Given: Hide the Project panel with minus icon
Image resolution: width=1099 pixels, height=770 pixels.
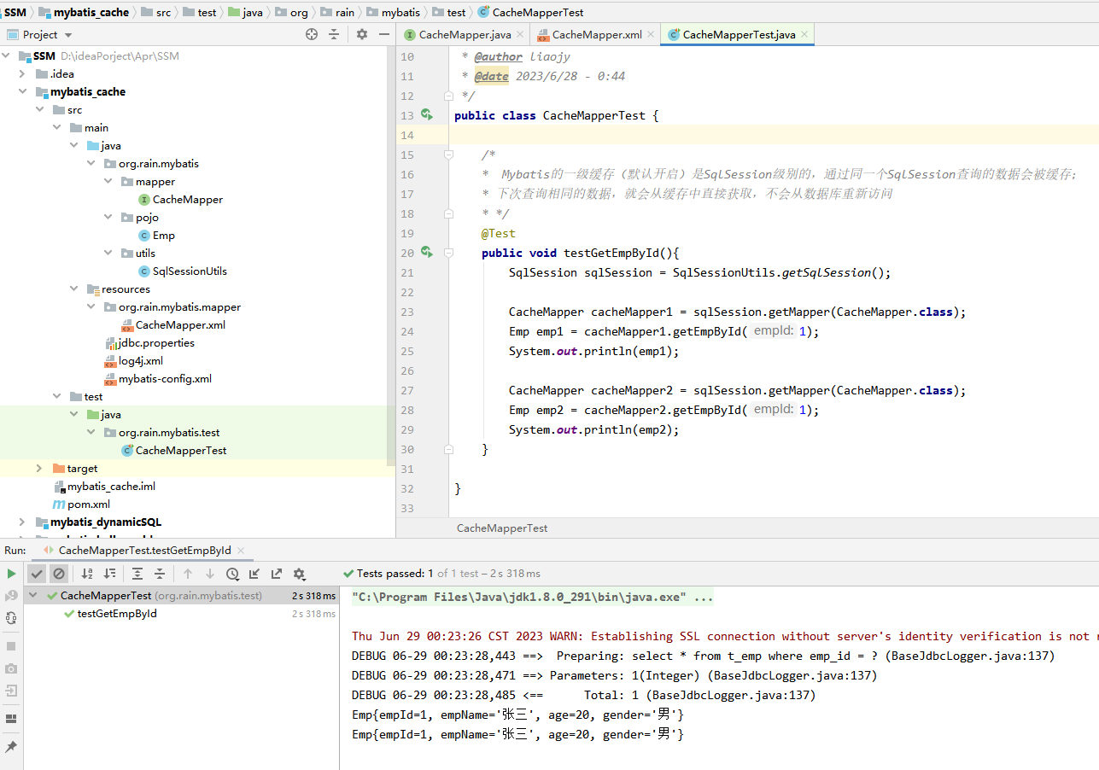Looking at the screenshot, I should (x=384, y=34).
